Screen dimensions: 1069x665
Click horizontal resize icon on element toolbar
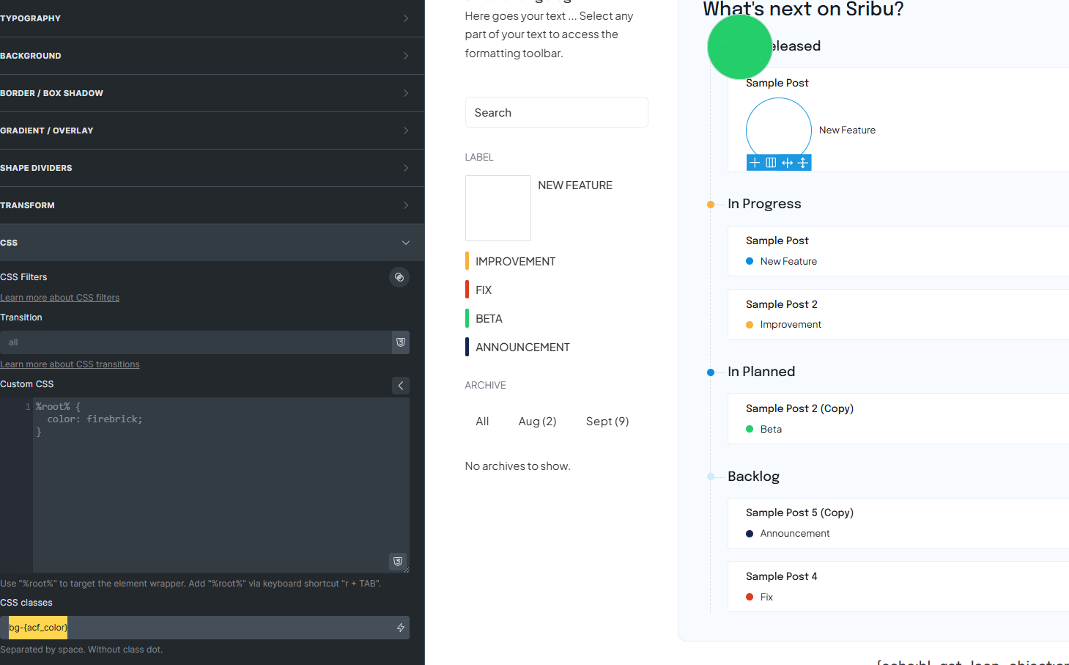787,163
